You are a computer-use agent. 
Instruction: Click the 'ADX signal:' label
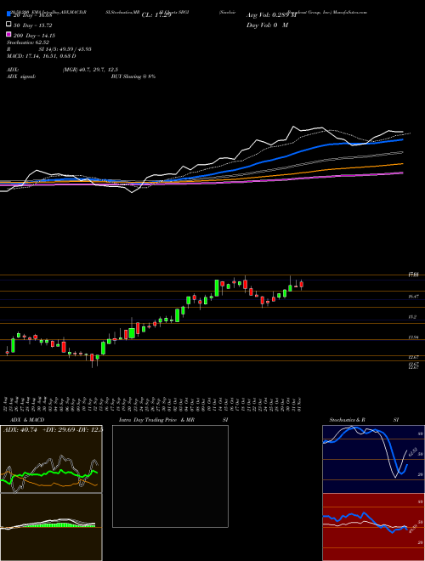[21, 76]
